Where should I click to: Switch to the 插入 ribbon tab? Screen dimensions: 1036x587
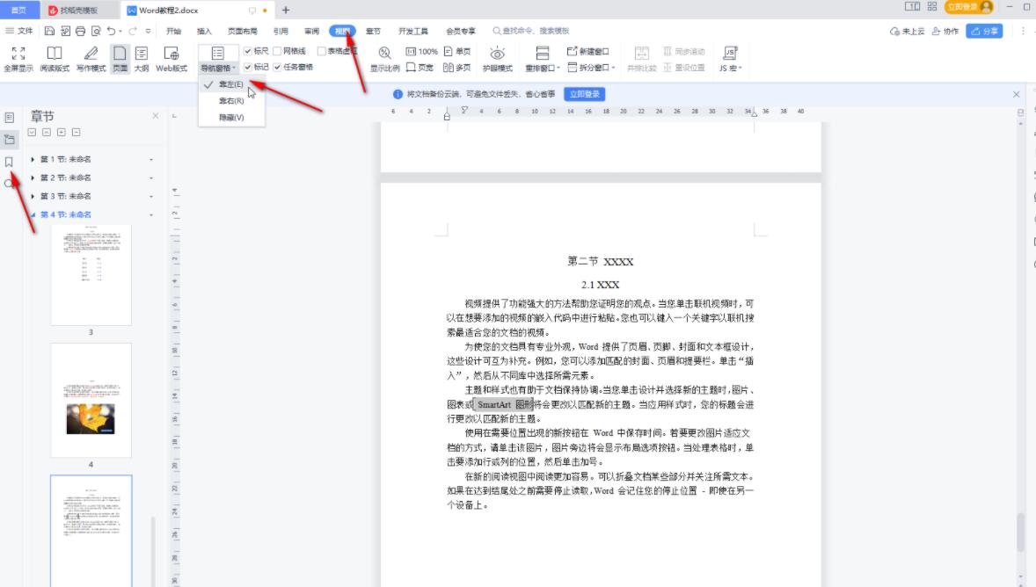pos(204,29)
